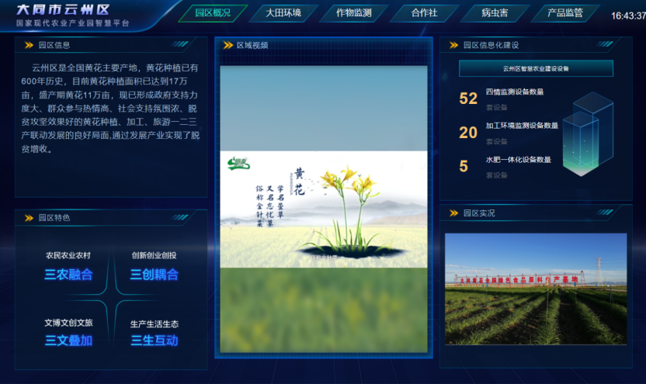
Task: Click the 52 四情监测设备数量 figure
Action: 468,99
